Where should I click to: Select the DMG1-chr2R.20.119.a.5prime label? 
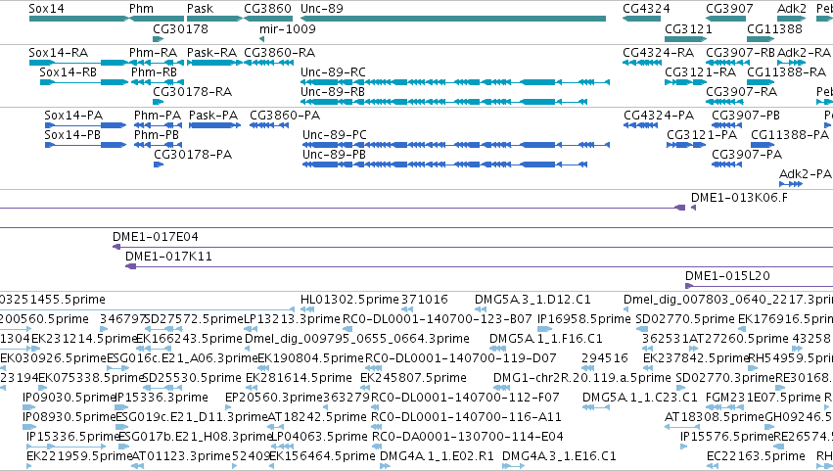coord(581,378)
